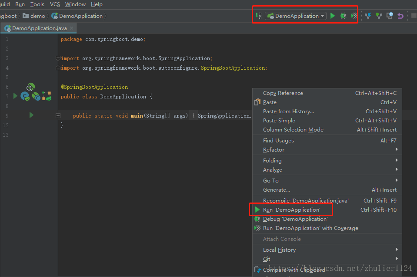Collapse the import block fold marker on line 3
Screen dimensions: 417x277
coord(58,58)
